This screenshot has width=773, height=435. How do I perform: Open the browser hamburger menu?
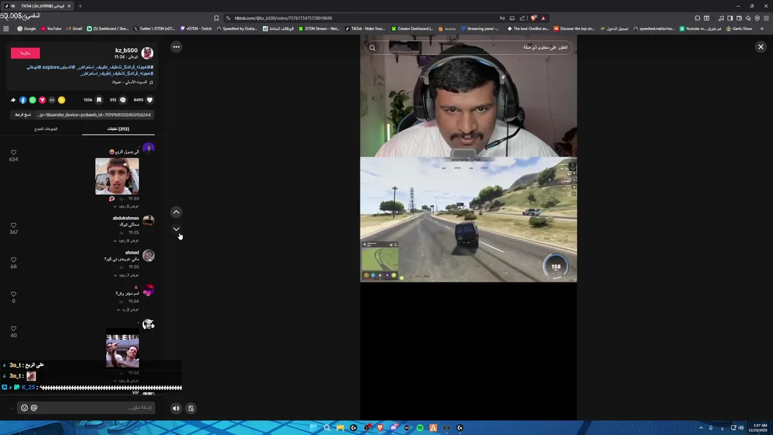click(766, 18)
